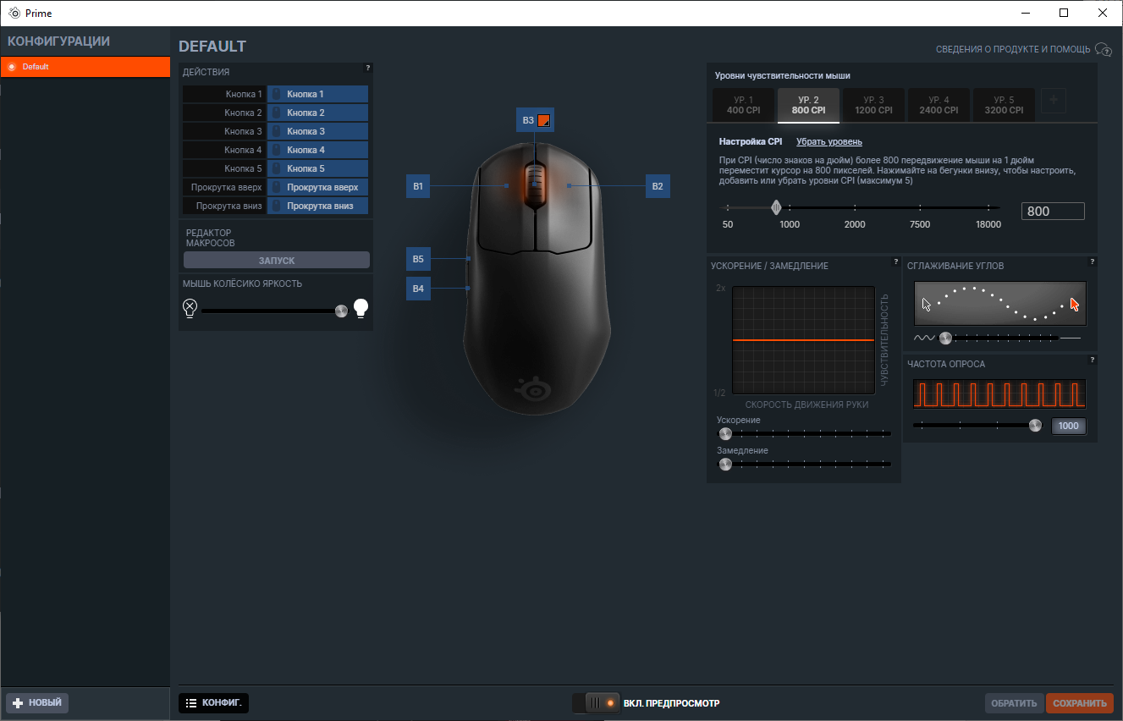The width and height of the screenshot is (1123, 721).
Task: Open Кнопка 5 action dropdown
Action: tap(318, 168)
